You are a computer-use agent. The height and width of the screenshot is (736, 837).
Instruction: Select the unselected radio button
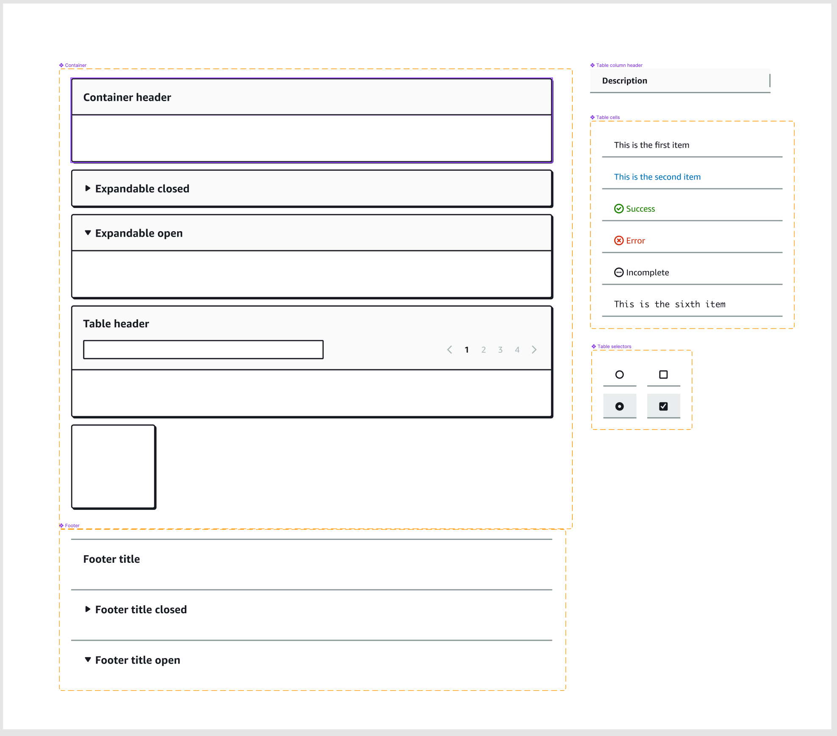619,375
